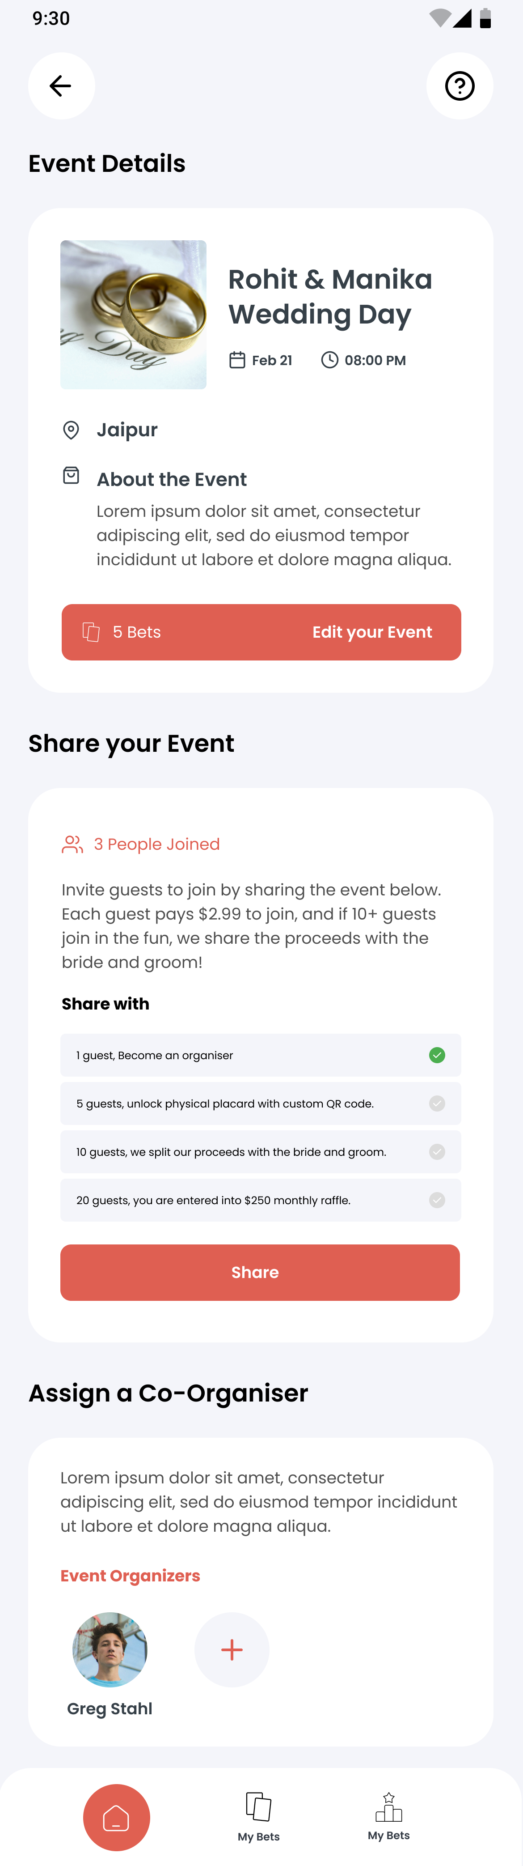Toggle the check for 20 guests raffle

(x=437, y=1200)
